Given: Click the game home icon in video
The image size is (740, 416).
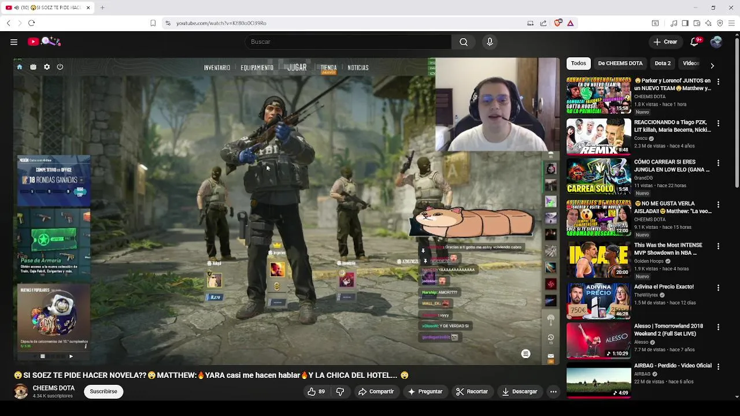Looking at the screenshot, I should 19,67.
